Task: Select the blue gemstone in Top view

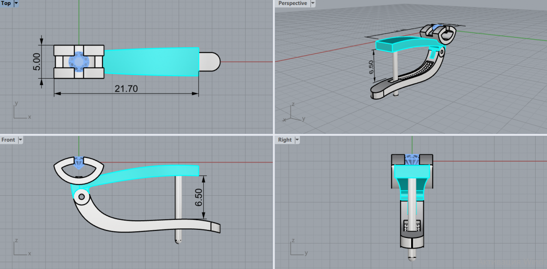Action: click(79, 61)
